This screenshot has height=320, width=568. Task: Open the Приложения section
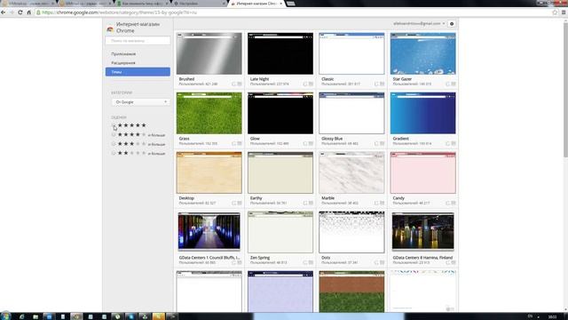coord(123,53)
